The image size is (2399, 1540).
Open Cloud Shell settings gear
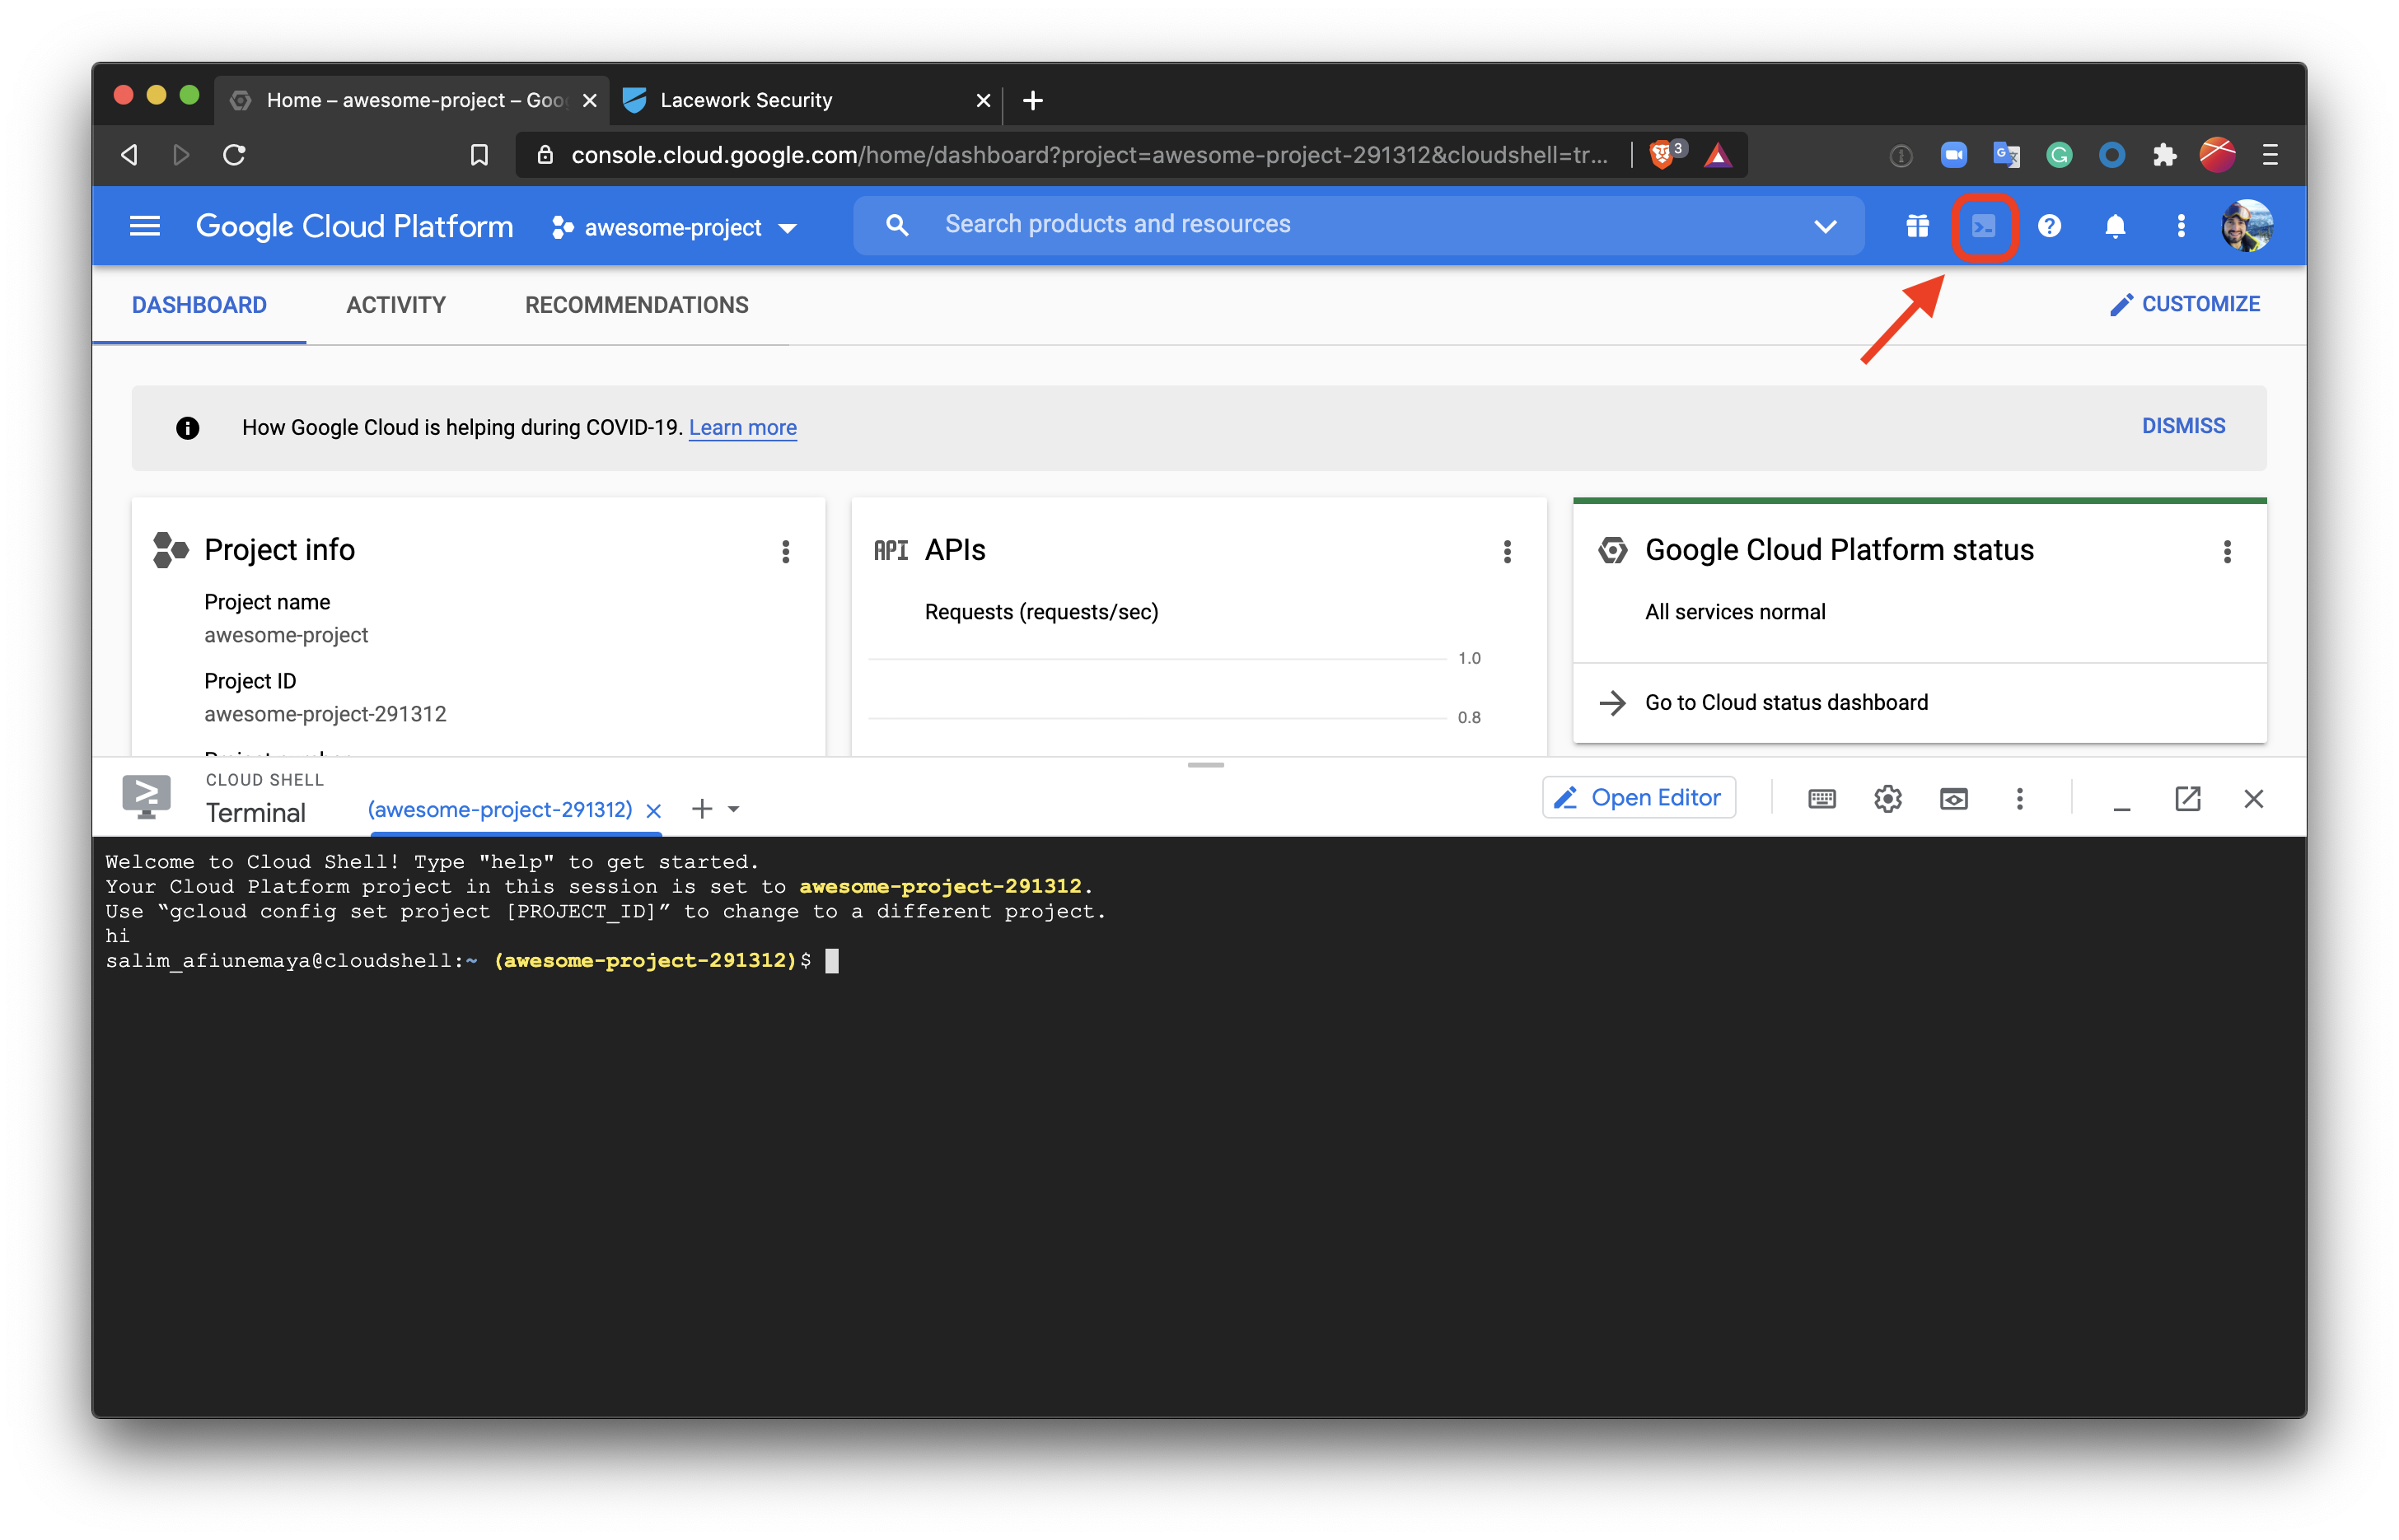pos(1887,798)
